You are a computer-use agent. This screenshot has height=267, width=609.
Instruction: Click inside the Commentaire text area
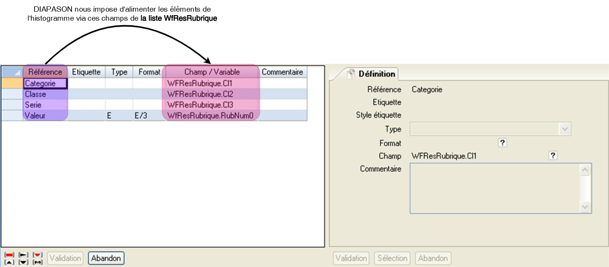pos(495,188)
